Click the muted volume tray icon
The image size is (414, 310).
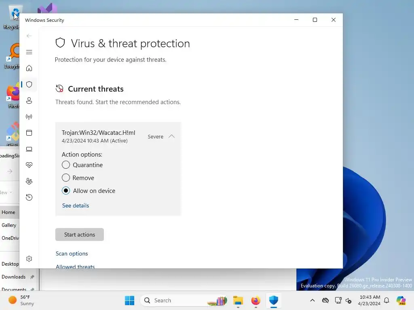(x=349, y=300)
